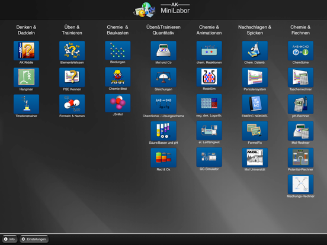Open ChemSolve - Lösungsschema
Viewport: 327px width, 245px height.
coord(163,104)
